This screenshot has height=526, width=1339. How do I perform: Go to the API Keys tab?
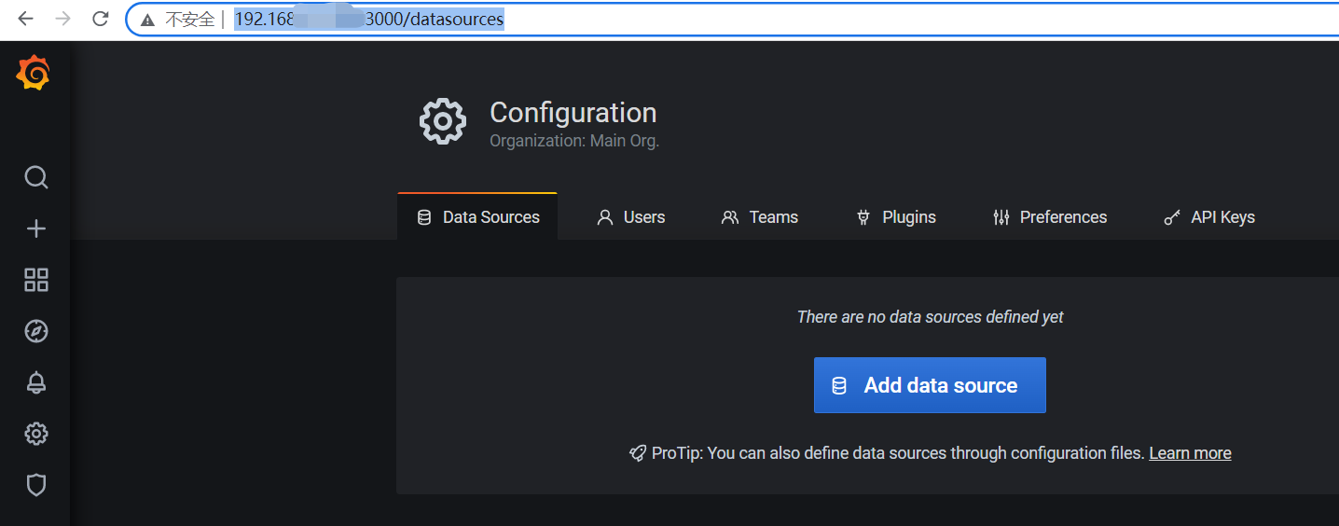pyautogui.click(x=1209, y=217)
